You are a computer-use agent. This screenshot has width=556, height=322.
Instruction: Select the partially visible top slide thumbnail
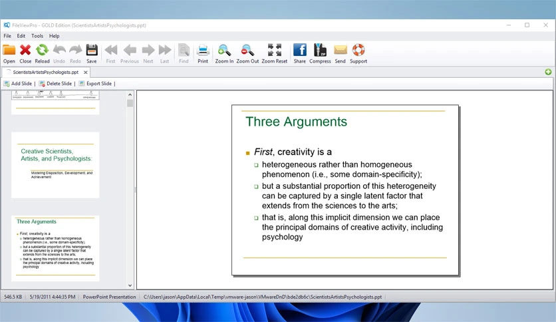point(55,102)
